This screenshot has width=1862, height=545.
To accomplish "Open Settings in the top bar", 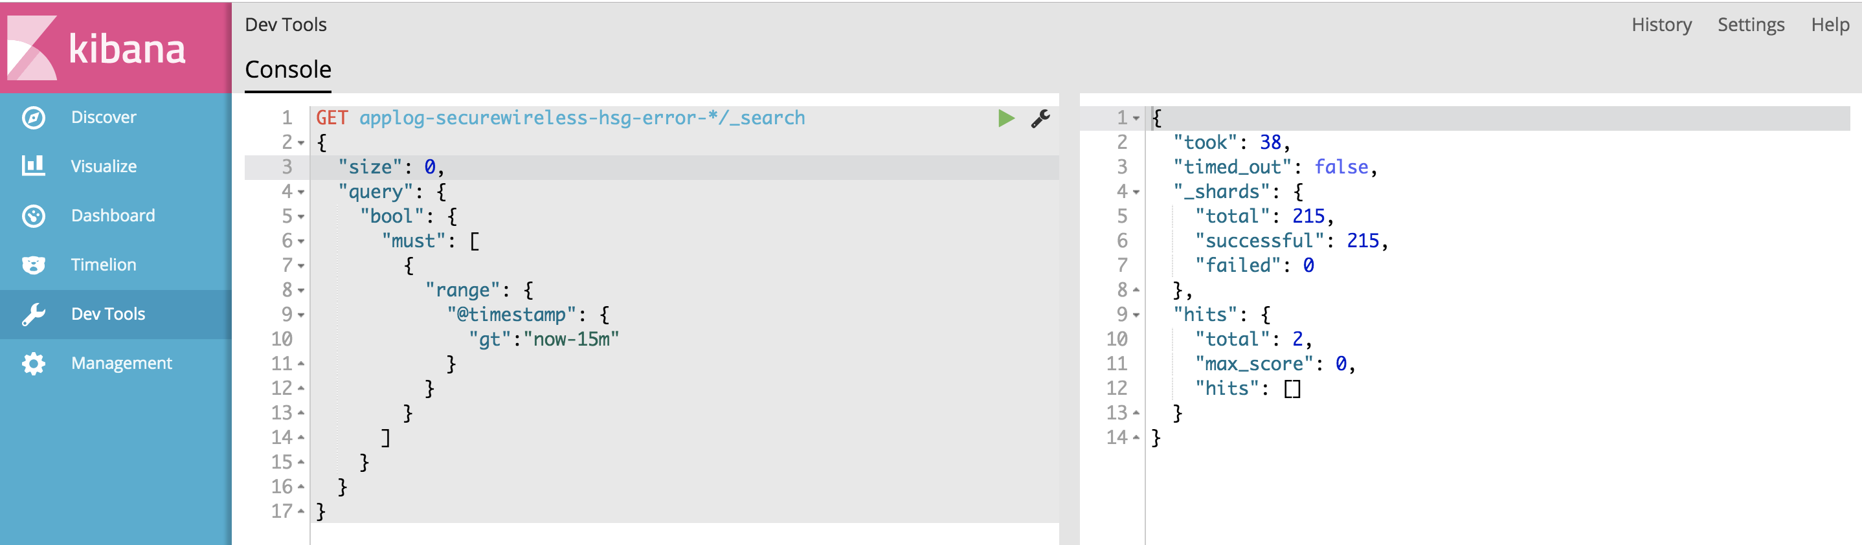I will coord(1750,25).
